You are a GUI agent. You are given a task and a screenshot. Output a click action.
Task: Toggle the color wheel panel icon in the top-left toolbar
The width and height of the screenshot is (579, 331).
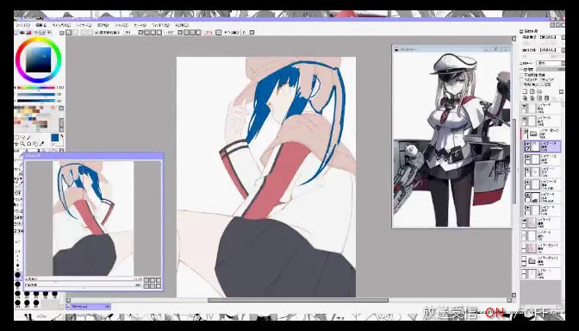[17, 33]
